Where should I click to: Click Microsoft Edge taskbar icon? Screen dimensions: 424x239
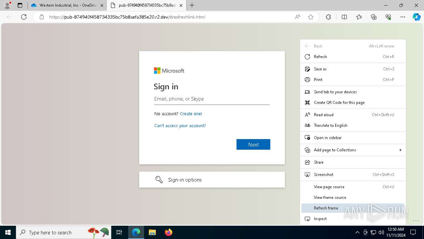pyautogui.click(x=136, y=232)
